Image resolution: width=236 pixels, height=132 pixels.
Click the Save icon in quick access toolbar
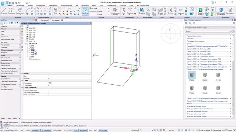(x=13, y=3)
